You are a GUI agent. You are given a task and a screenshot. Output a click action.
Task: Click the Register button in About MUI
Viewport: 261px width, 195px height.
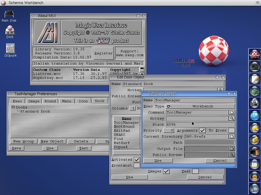[x=103, y=53]
